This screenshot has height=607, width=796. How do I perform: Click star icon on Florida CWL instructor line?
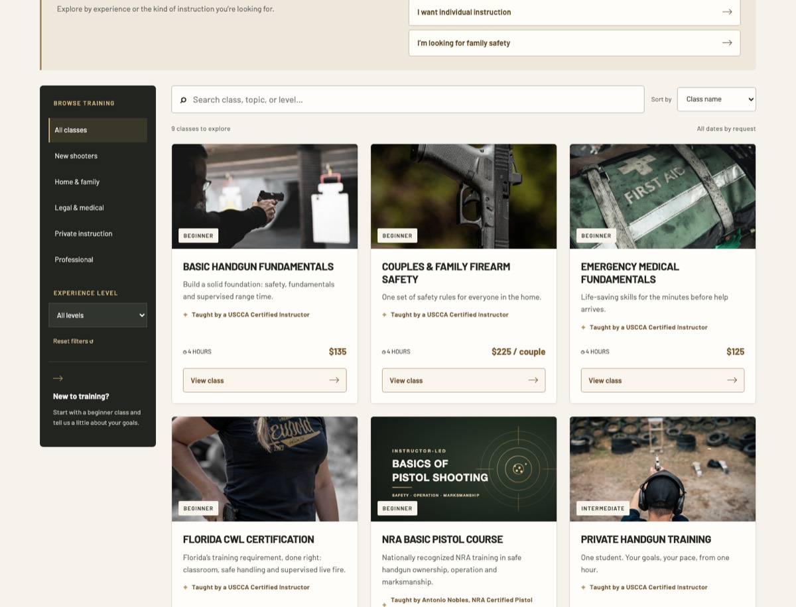186,587
